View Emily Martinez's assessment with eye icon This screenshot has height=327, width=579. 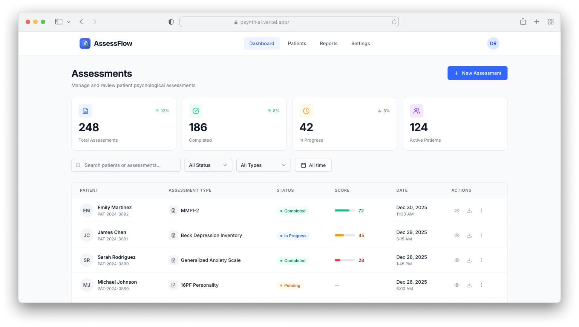pyautogui.click(x=457, y=211)
